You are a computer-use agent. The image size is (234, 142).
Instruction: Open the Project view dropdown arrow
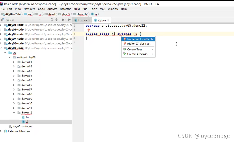tap(39, 20)
